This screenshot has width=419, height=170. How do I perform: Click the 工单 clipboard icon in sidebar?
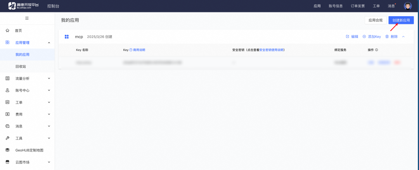click(7, 102)
